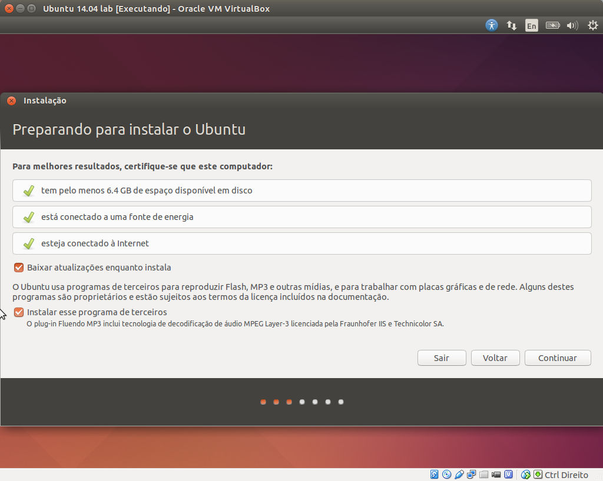Viewport: 603px width, 481px height.
Task: Close the Instalação installer window
Action: point(12,101)
